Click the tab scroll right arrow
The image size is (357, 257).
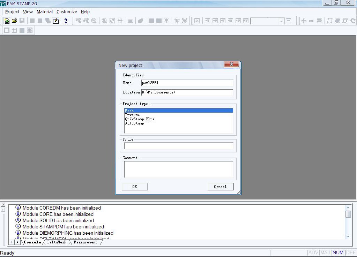[17, 242]
